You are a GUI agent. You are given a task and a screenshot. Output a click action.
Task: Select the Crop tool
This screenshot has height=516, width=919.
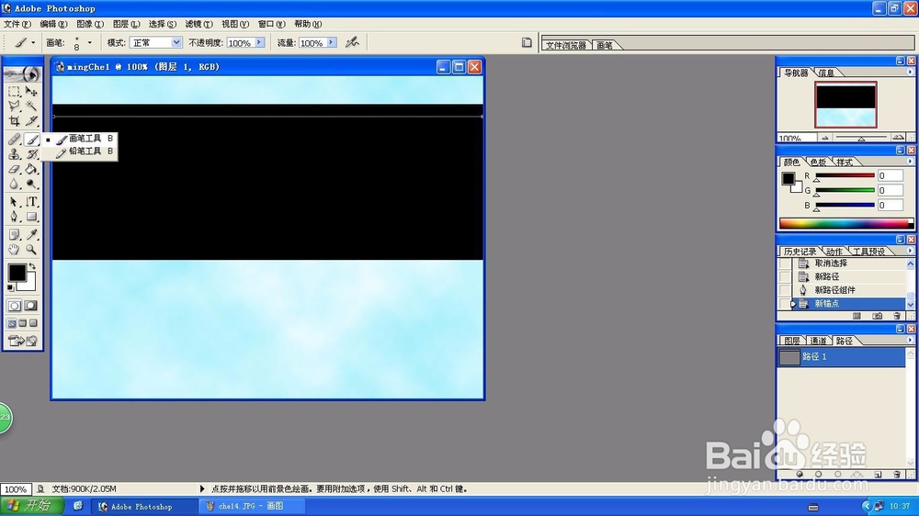(14, 120)
